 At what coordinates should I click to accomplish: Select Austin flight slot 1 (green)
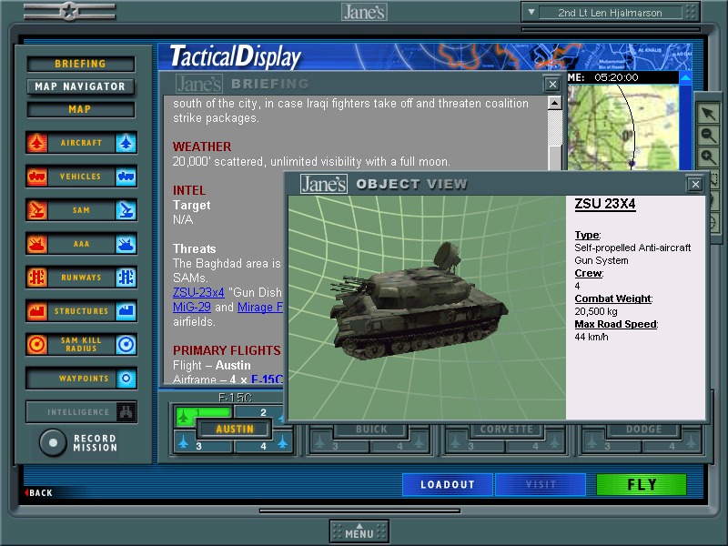click(203, 415)
